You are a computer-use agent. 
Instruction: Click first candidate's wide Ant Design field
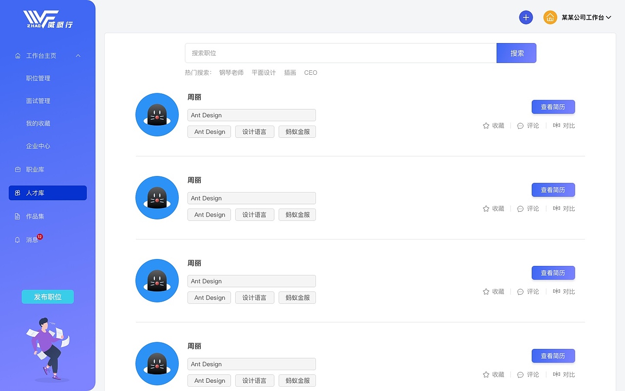(251, 115)
